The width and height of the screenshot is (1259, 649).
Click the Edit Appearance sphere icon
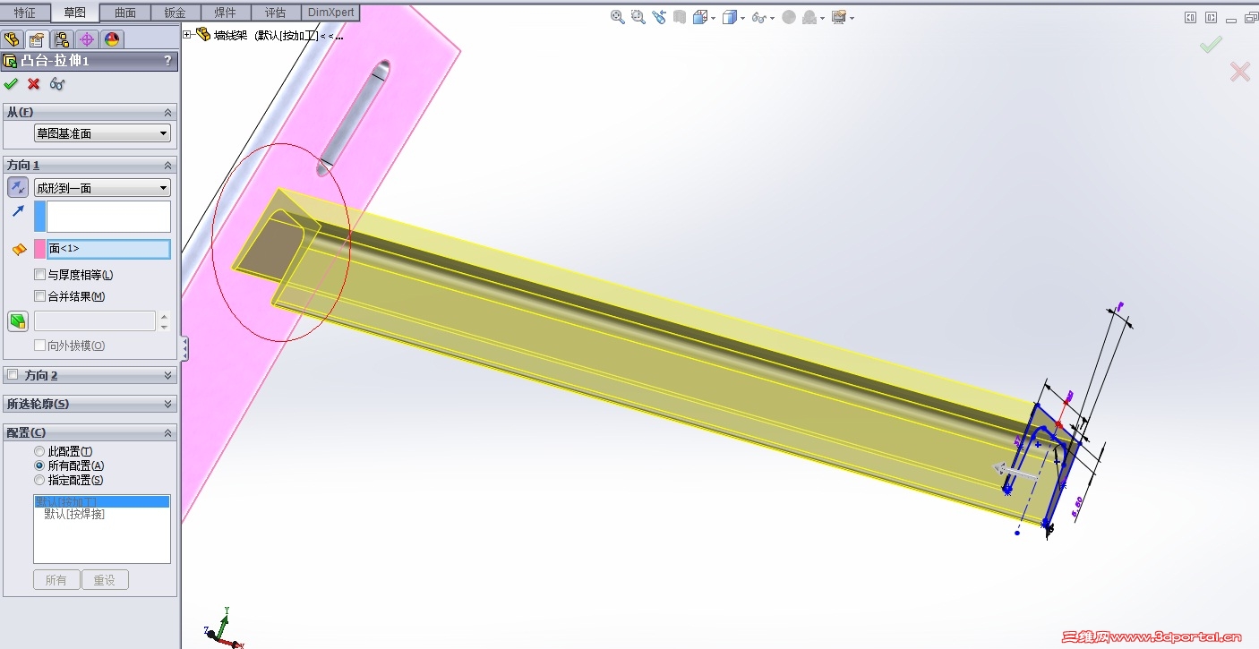click(788, 17)
